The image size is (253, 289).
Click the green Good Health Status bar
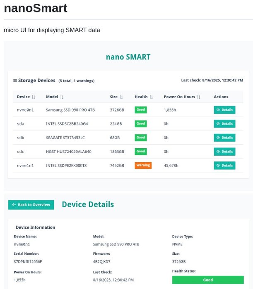coord(208,280)
